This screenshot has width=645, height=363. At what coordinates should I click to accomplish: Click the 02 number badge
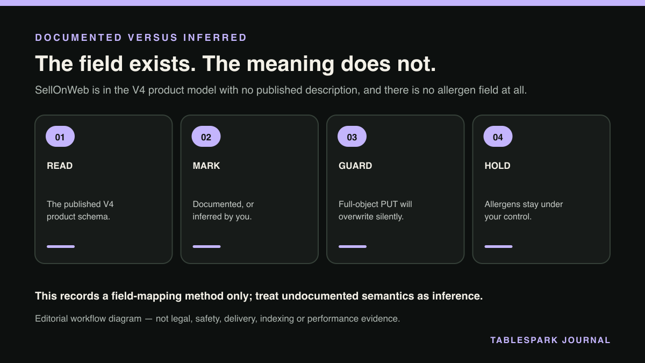click(206, 137)
